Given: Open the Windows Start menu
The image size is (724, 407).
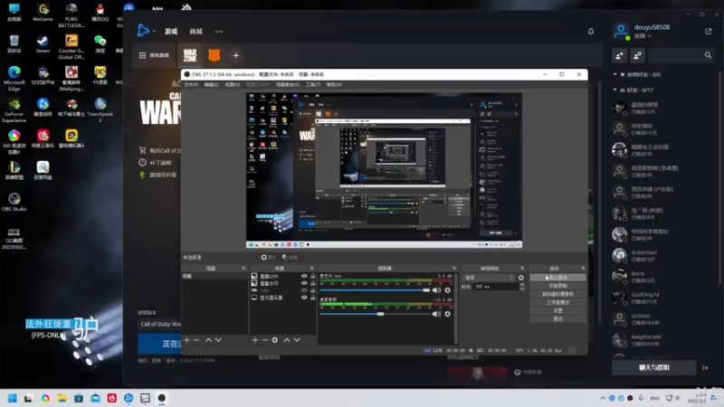Looking at the screenshot, I should (13, 398).
